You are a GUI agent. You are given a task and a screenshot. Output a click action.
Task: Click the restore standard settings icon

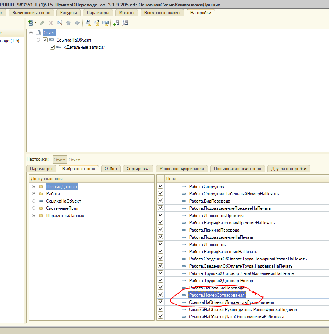(88, 22)
